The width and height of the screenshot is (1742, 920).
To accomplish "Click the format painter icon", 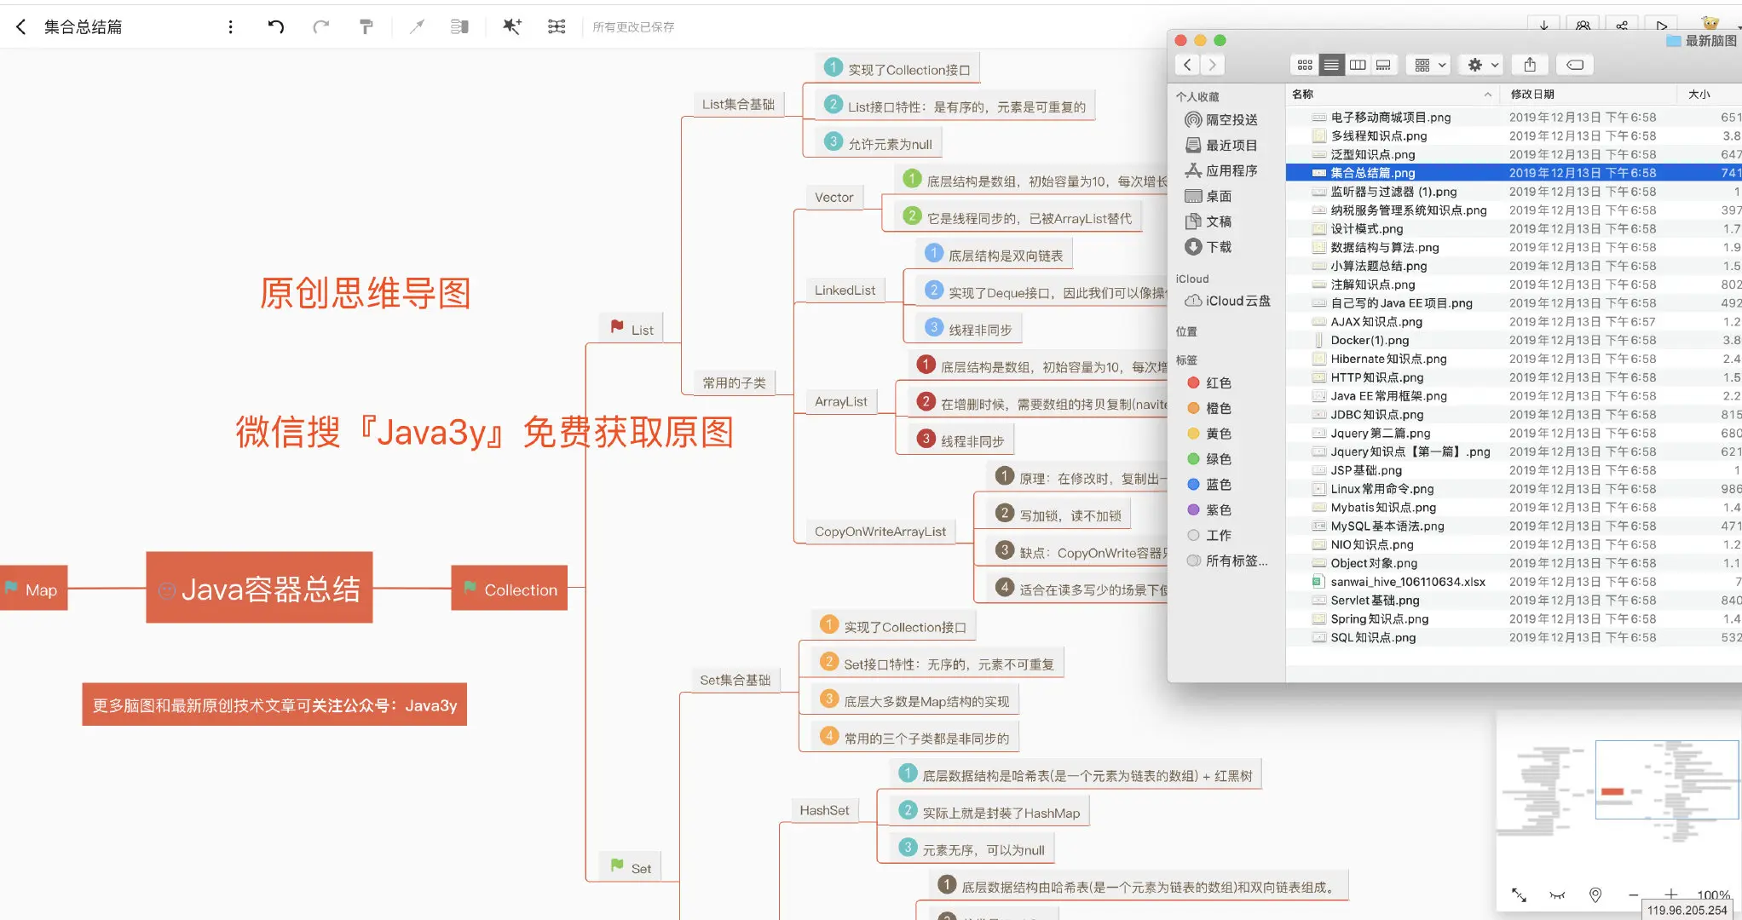I will [366, 26].
